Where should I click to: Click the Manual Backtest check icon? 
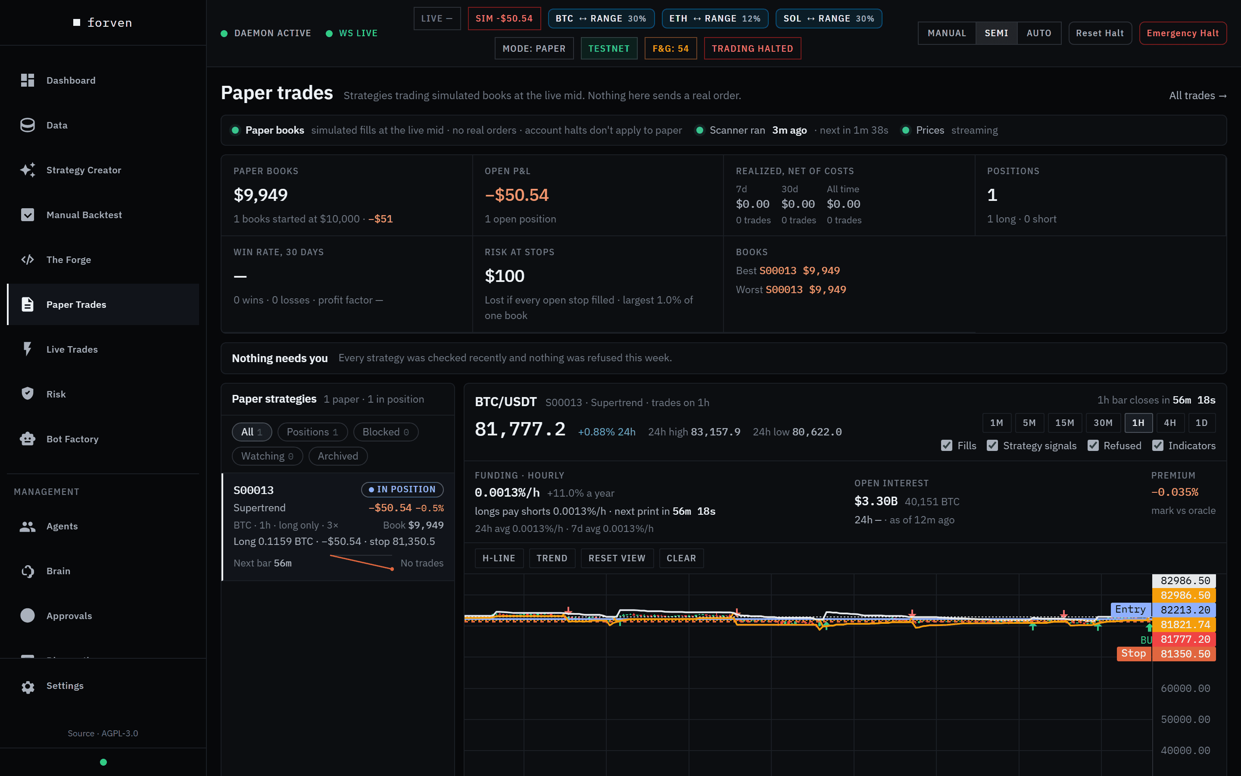[27, 215]
